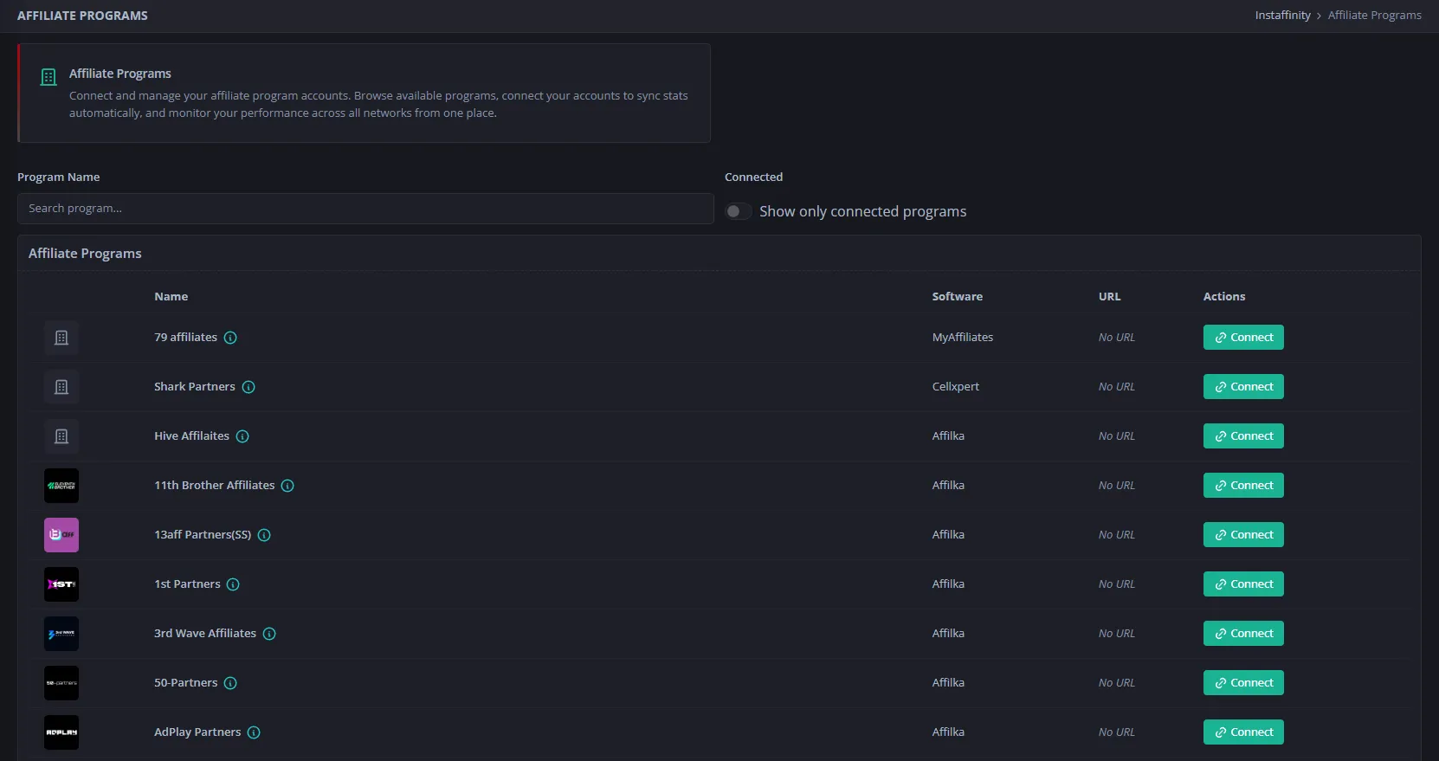Click the Search program input field
1439x761 pixels.
[365, 209]
